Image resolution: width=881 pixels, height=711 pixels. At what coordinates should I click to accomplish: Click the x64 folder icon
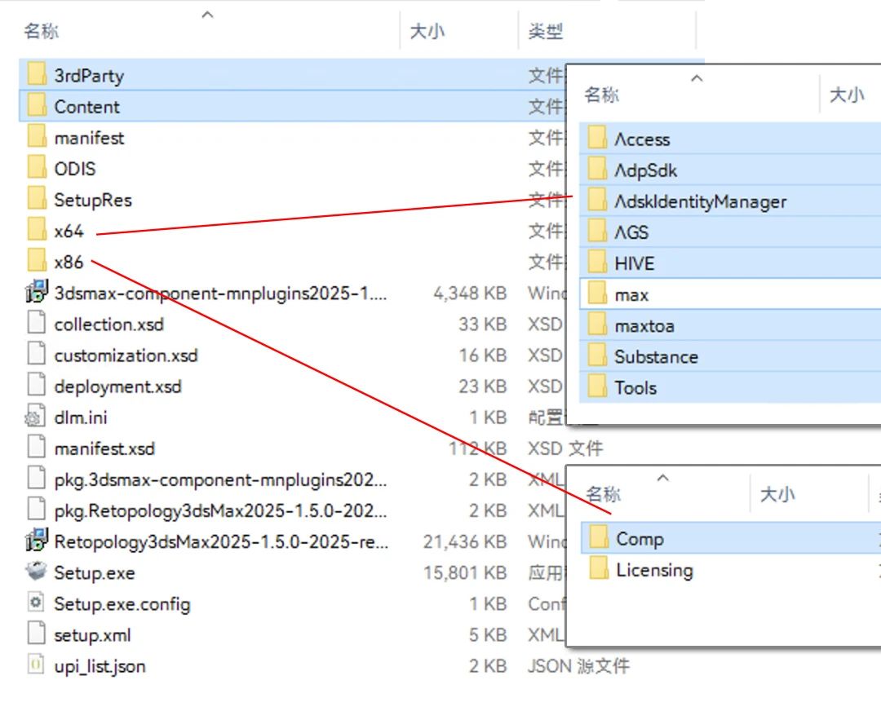[x=37, y=231]
